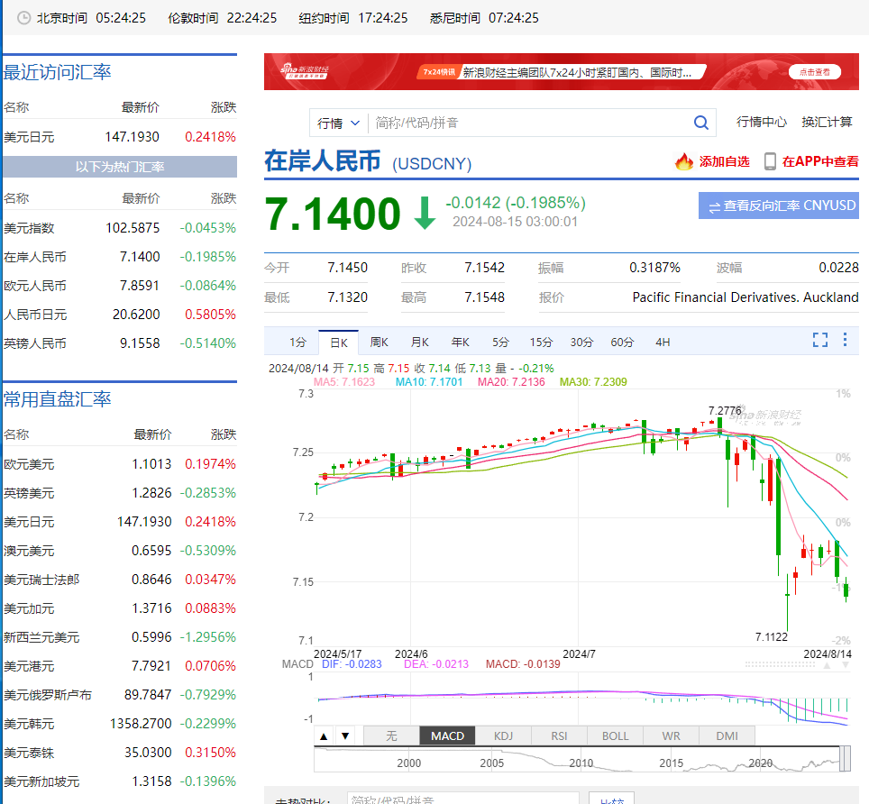Click the phone icon beside 在APP中查看
The width and height of the screenshot is (869, 804).
point(770,161)
